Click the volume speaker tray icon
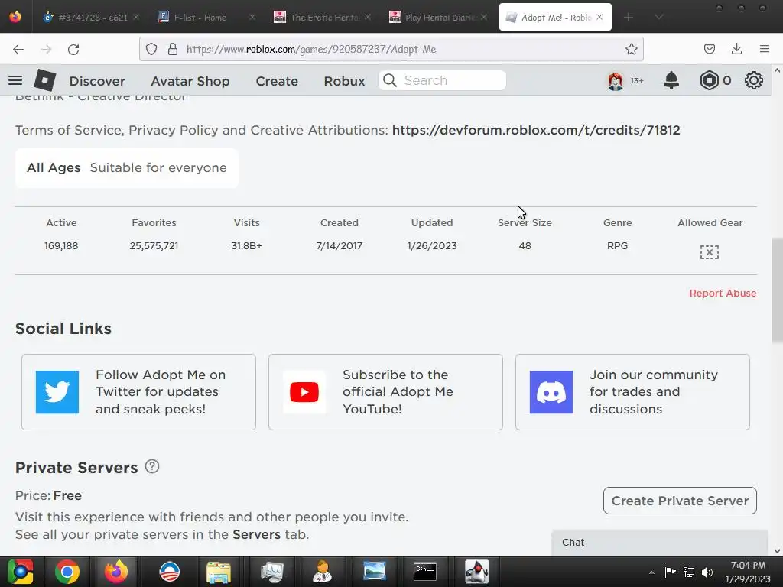Screen dimensions: 783x587 point(707,572)
